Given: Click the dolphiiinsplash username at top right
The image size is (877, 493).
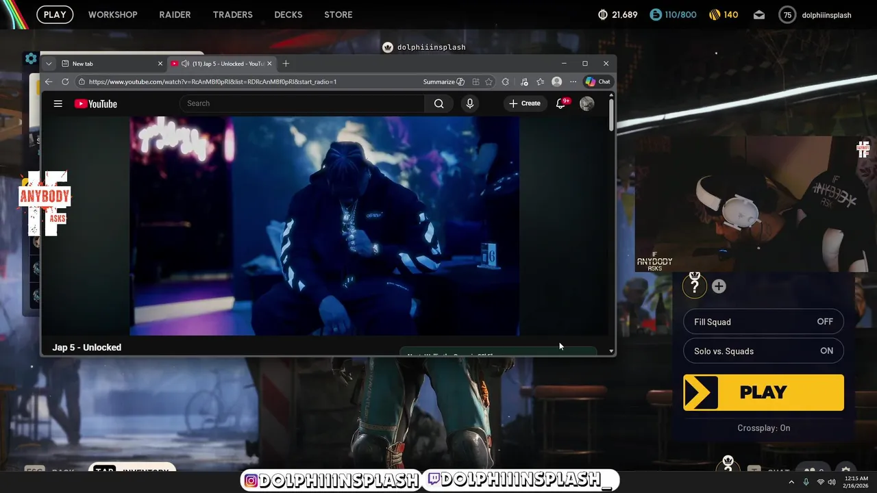Looking at the screenshot, I should [x=826, y=15].
